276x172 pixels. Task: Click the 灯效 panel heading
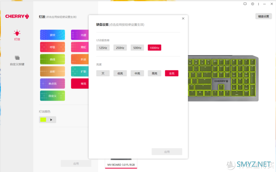pyautogui.click(x=42, y=17)
